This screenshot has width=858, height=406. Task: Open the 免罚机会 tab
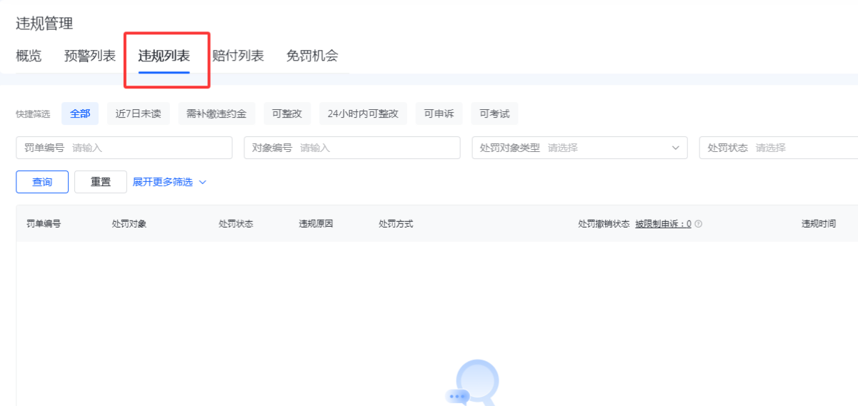pyautogui.click(x=312, y=56)
